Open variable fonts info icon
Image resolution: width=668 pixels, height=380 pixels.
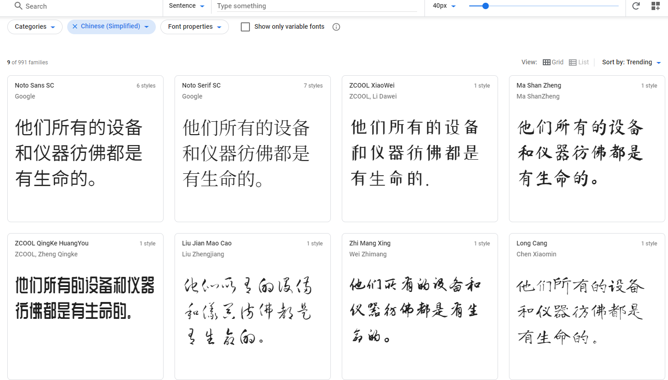click(x=336, y=27)
